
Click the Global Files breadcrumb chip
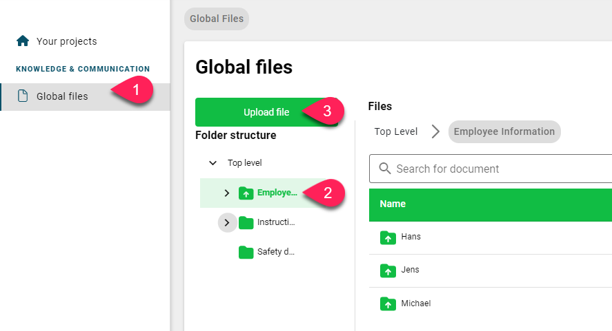(x=217, y=19)
